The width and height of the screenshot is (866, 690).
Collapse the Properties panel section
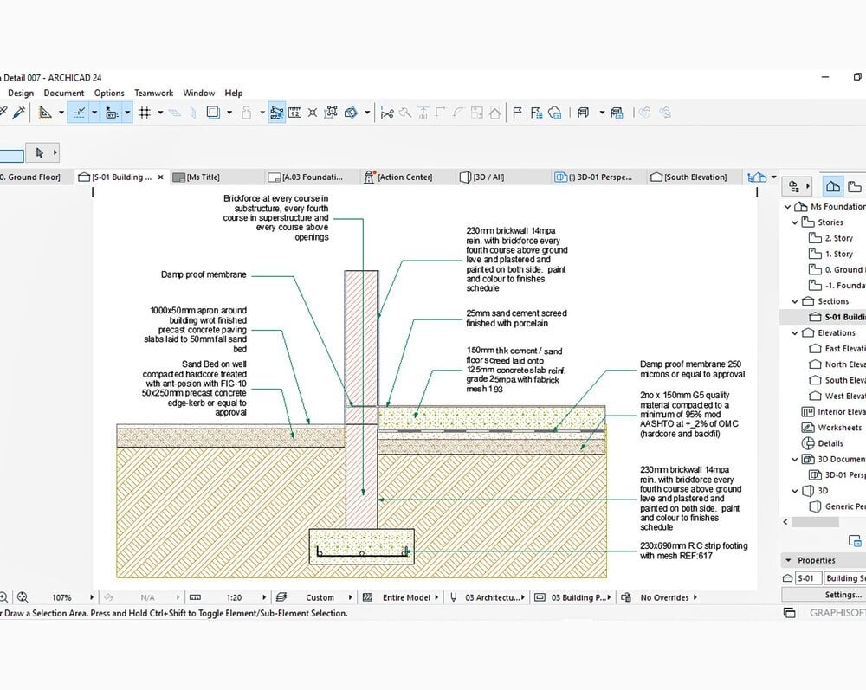tap(788, 560)
